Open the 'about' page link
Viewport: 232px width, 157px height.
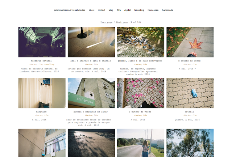[x=91, y=10]
